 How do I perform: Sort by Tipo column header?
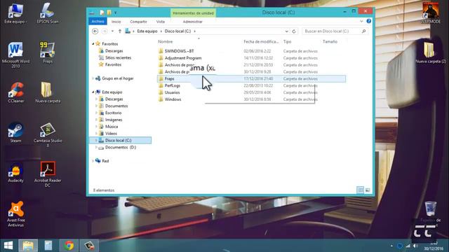tap(287, 42)
